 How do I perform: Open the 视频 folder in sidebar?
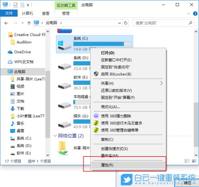click(x=17, y=86)
